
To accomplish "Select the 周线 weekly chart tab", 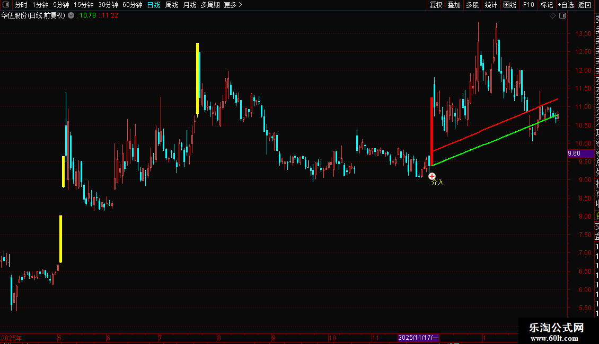I will tap(172, 5).
